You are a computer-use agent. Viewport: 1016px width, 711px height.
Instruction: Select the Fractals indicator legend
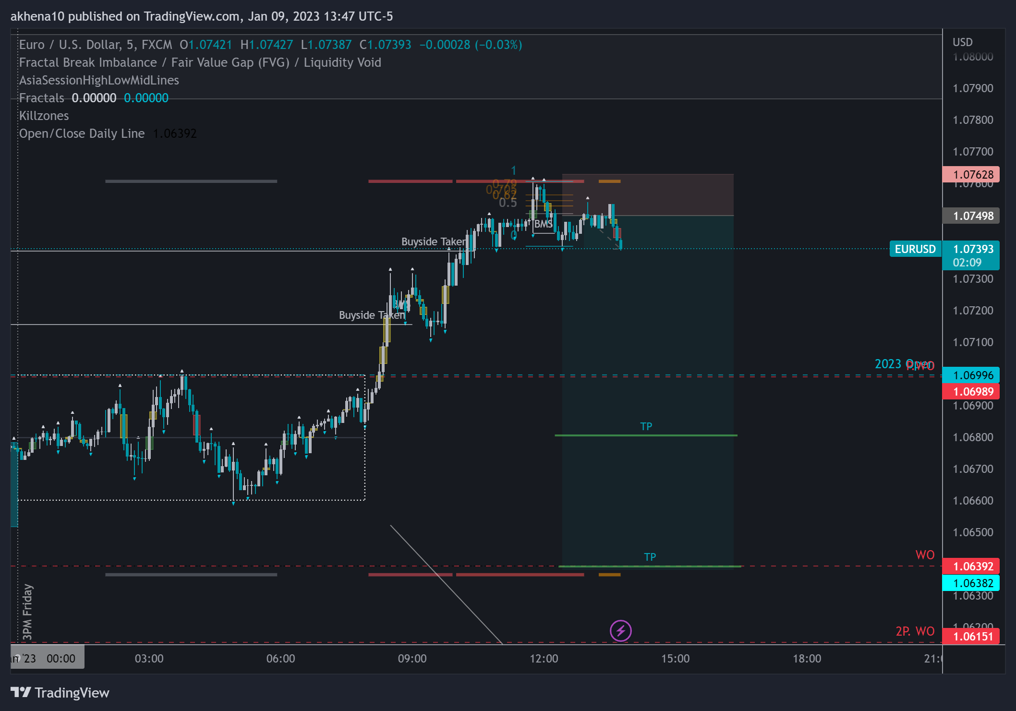[42, 98]
